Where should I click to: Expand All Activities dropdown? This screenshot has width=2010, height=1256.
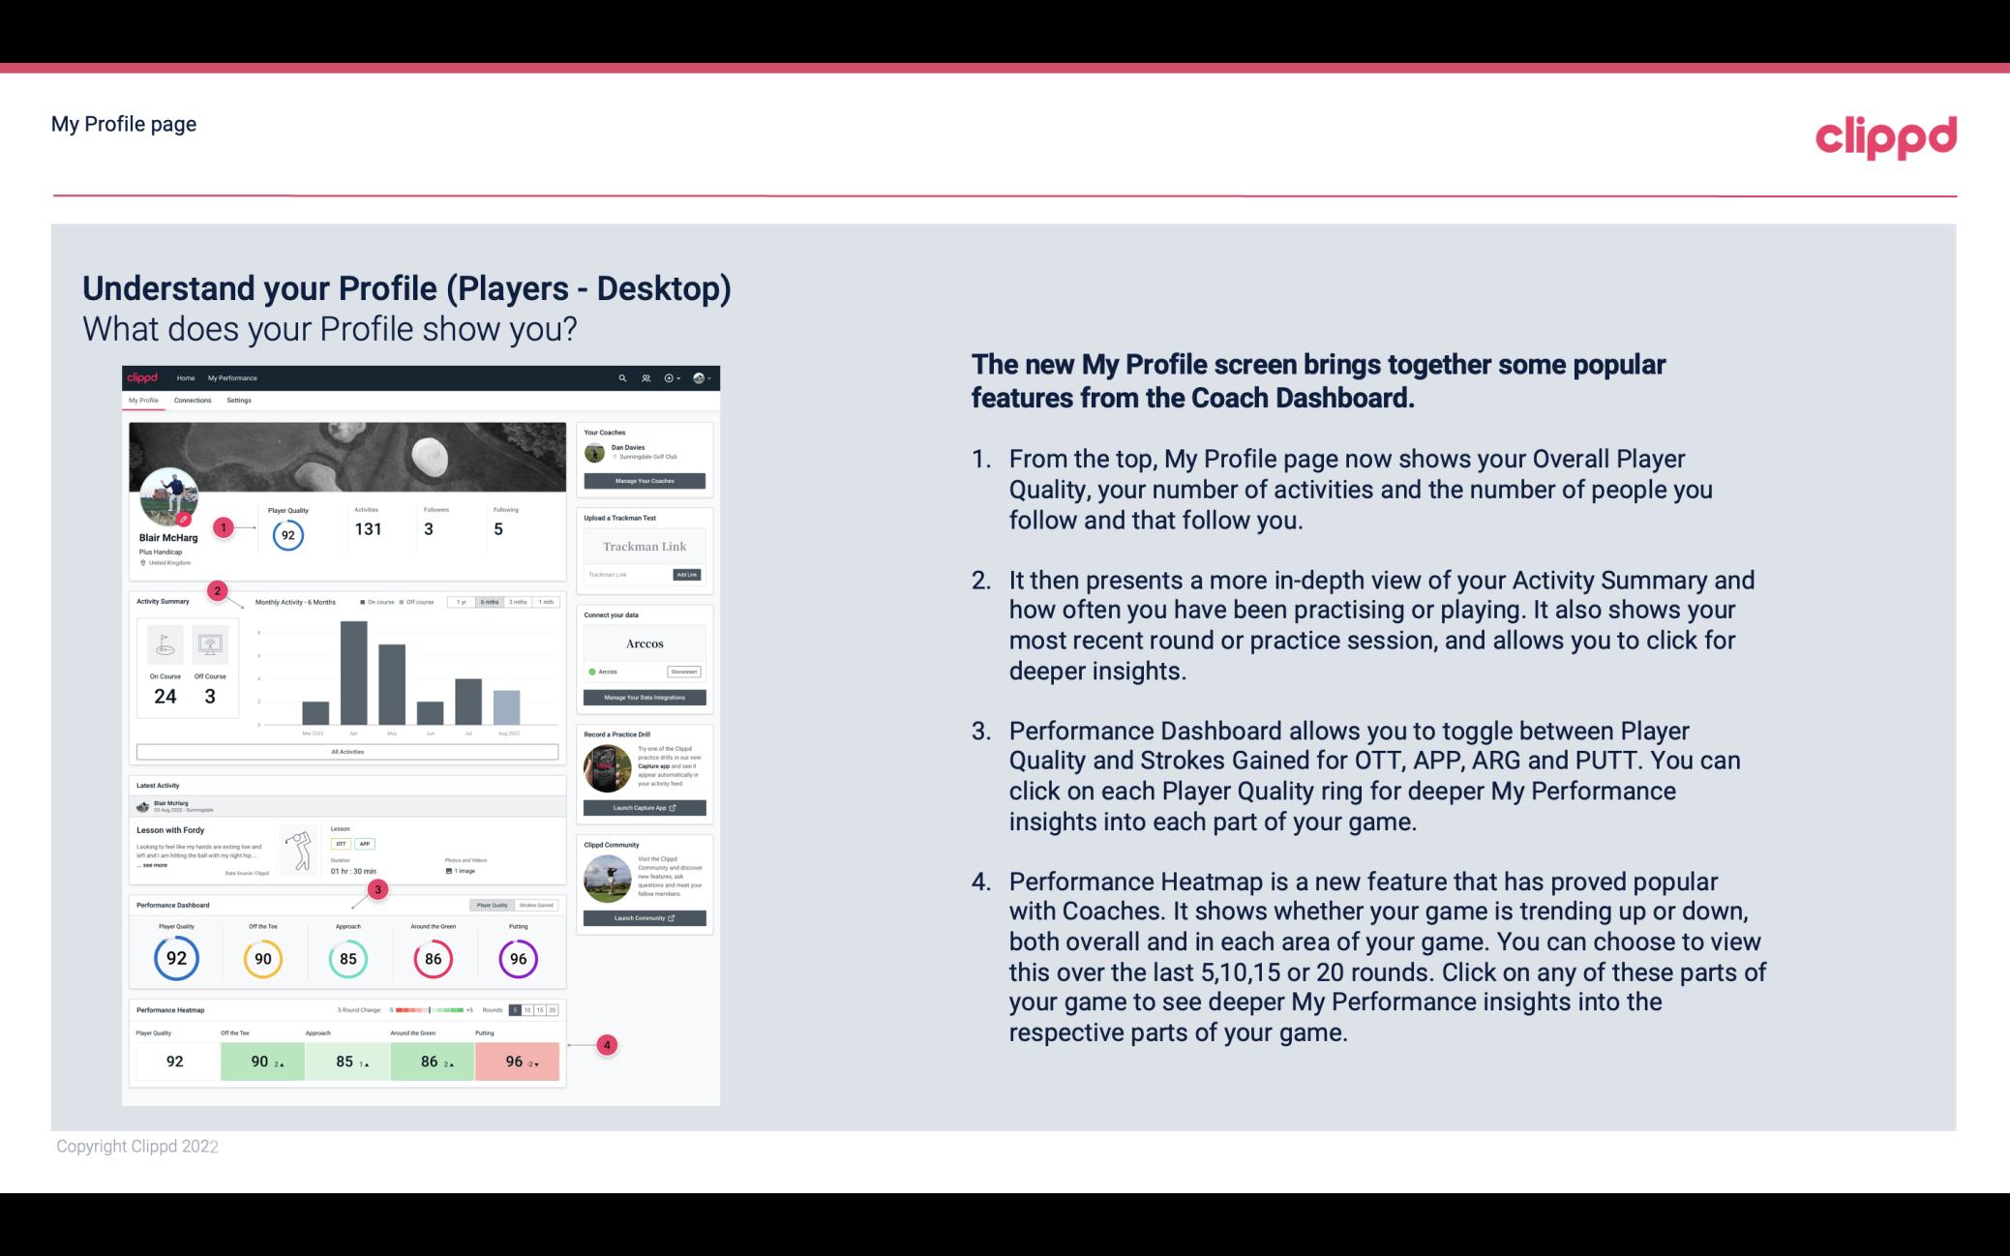pyautogui.click(x=345, y=751)
